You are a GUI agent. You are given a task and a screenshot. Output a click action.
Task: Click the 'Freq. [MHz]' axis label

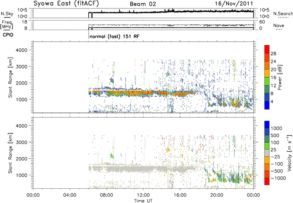(7, 25)
